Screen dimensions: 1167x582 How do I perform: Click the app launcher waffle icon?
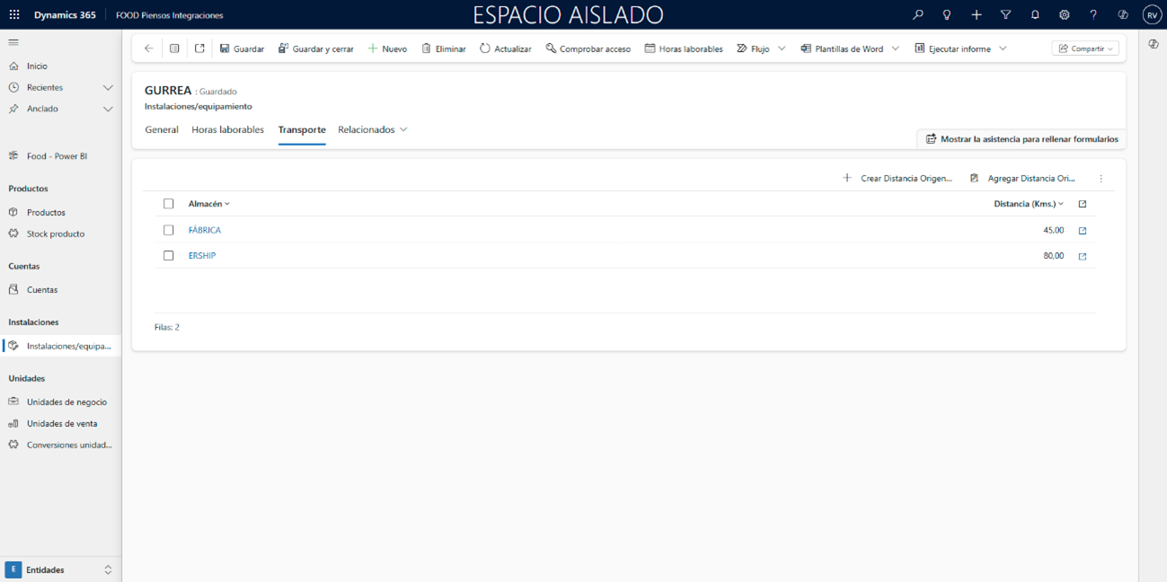pos(14,15)
